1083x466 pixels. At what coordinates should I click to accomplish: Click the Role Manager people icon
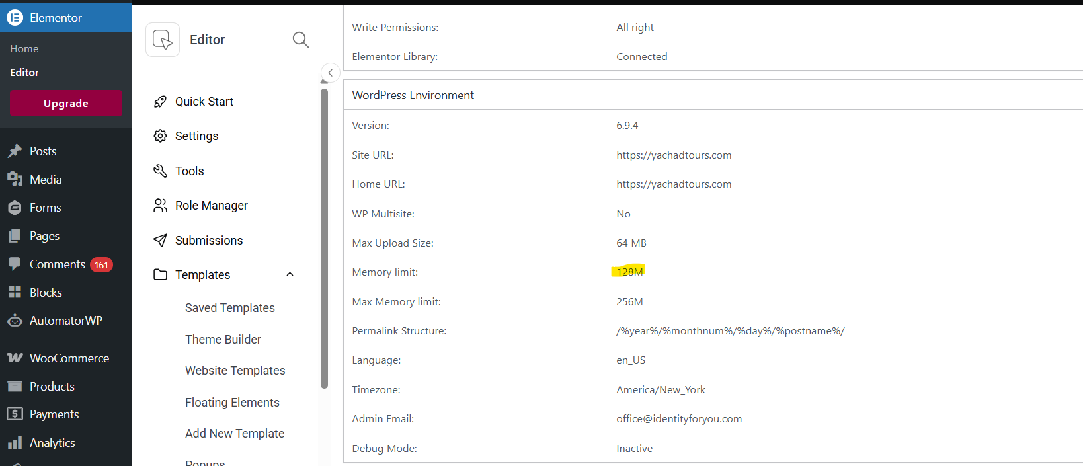click(x=160, y=206)
